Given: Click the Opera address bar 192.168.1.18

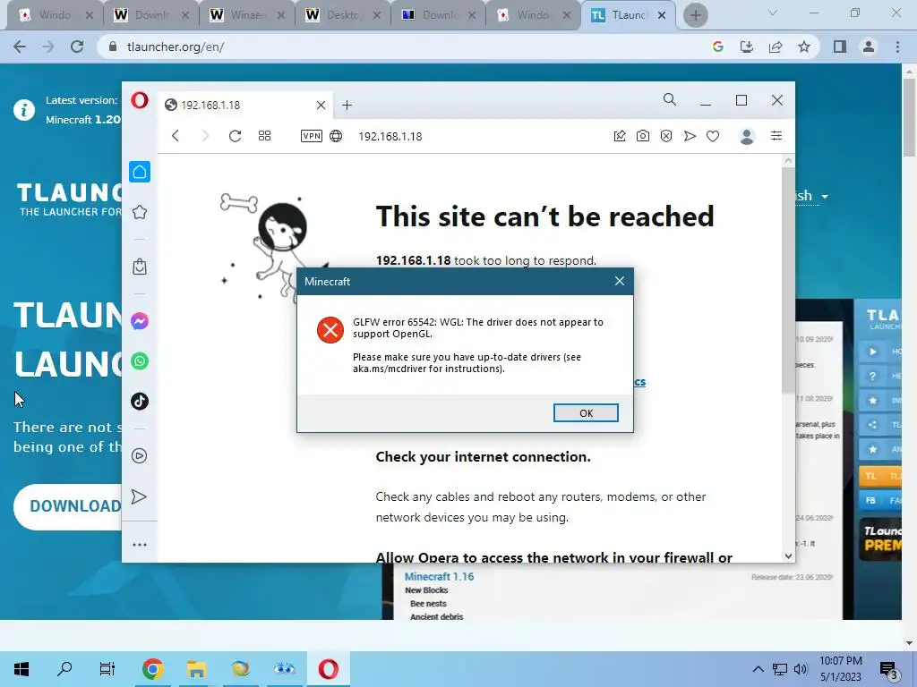Looking at the screenshot, I should point(390,136).
